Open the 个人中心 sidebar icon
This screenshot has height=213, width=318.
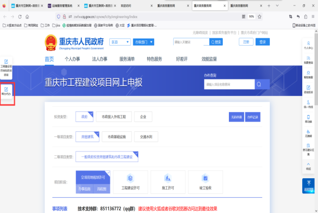click(x=308, y=45)
